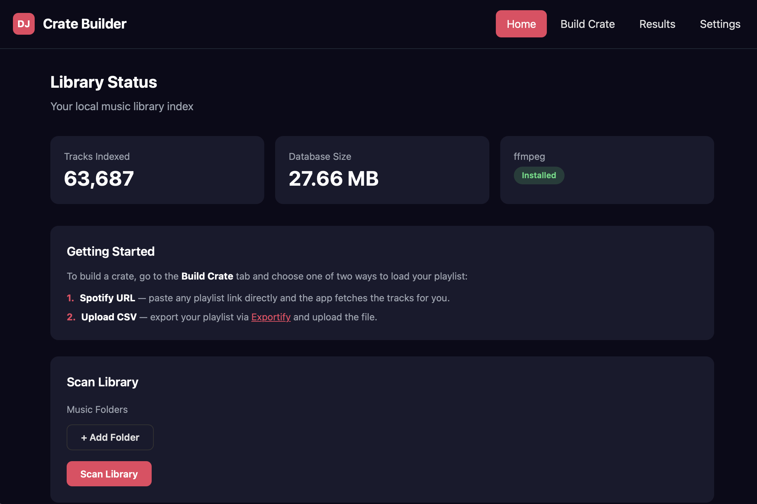The width and height of the screenshot is (757, 504).
Task: Click the Scan Library section heading
Action: coord(102,382)
